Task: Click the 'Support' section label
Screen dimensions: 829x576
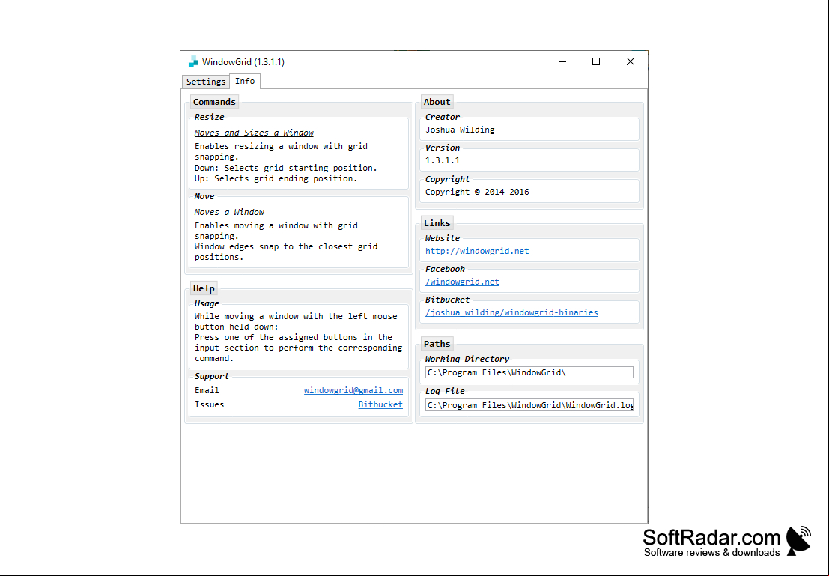Action: (211, 376)
